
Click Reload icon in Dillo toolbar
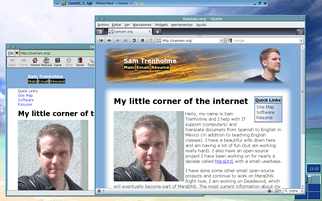point(46,62)
